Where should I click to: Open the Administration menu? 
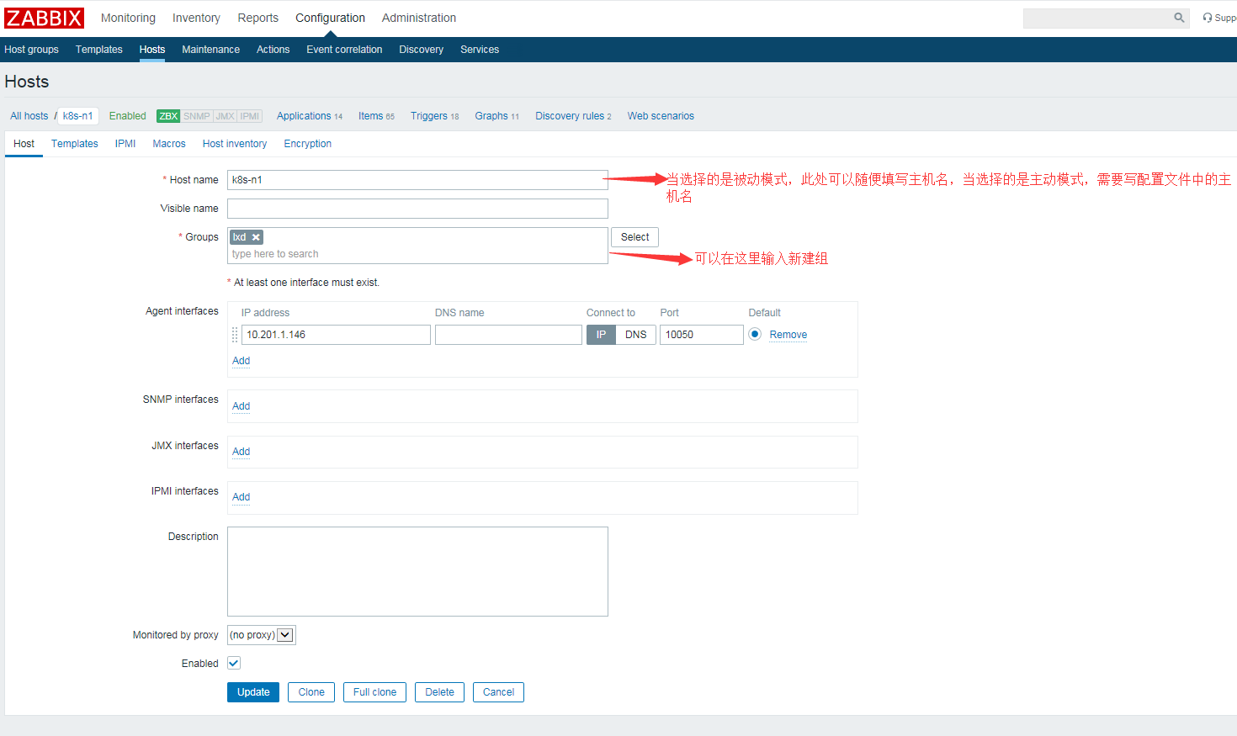coord(419,18)
